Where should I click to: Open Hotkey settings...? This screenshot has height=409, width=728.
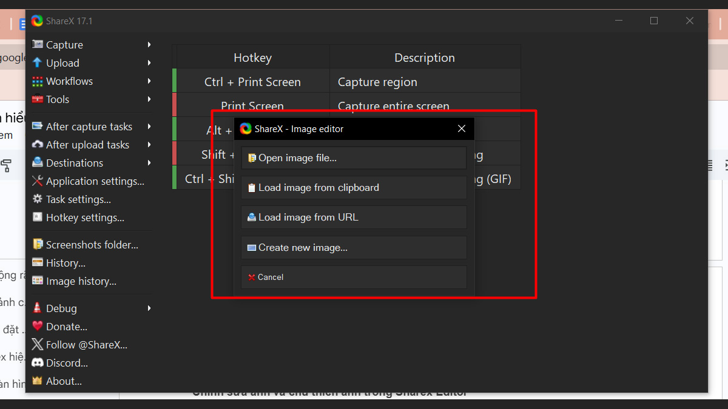92,218
